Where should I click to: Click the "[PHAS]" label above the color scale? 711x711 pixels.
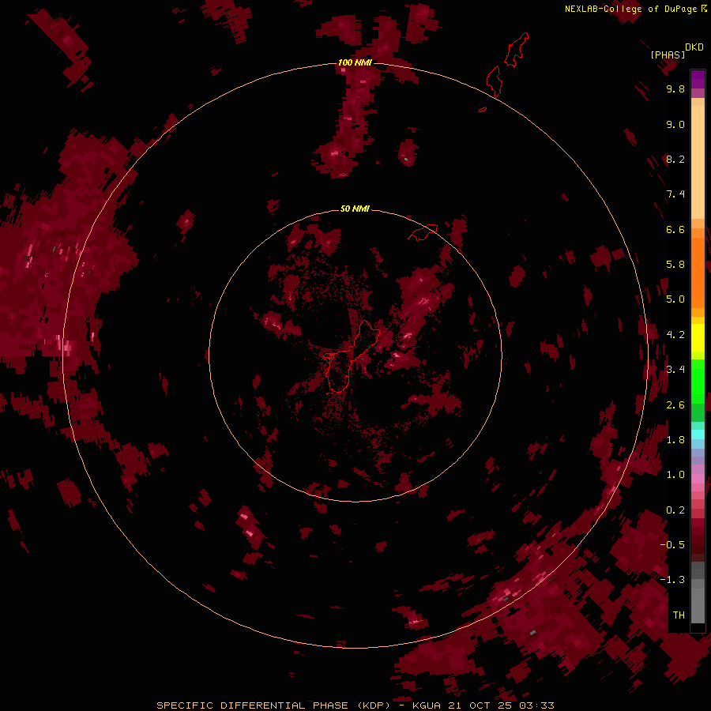(668, 55)
